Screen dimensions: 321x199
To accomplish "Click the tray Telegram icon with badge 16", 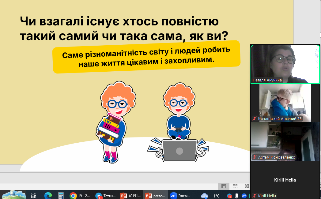I will coord(229,196).
